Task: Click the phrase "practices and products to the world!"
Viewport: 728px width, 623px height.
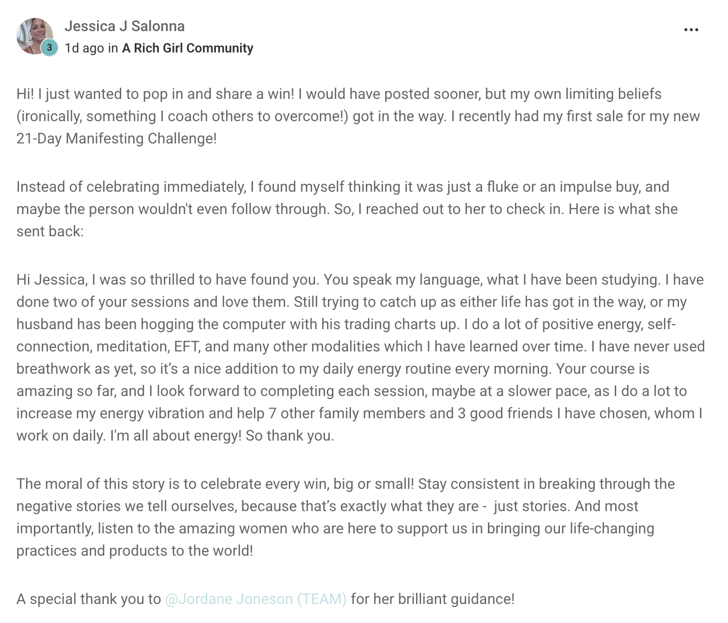Action: pyautogui.click(x=135, y=551)
